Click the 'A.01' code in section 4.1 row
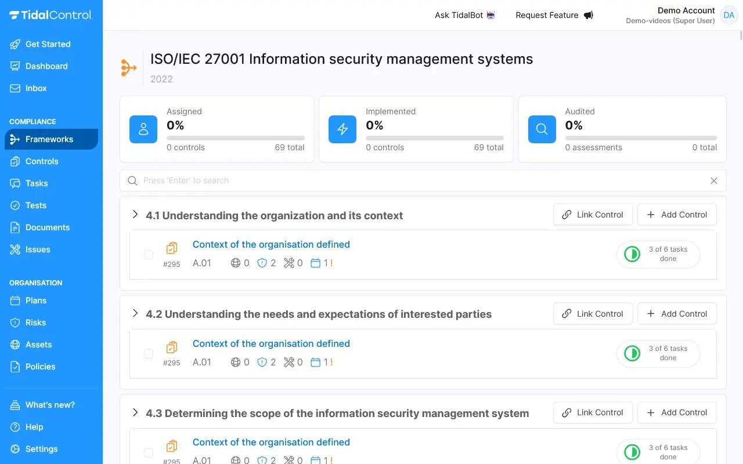The image size is (743, 464). 202,263
